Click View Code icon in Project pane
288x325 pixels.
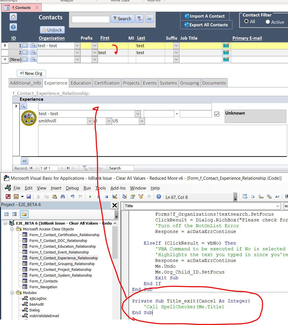coord(6,214)
